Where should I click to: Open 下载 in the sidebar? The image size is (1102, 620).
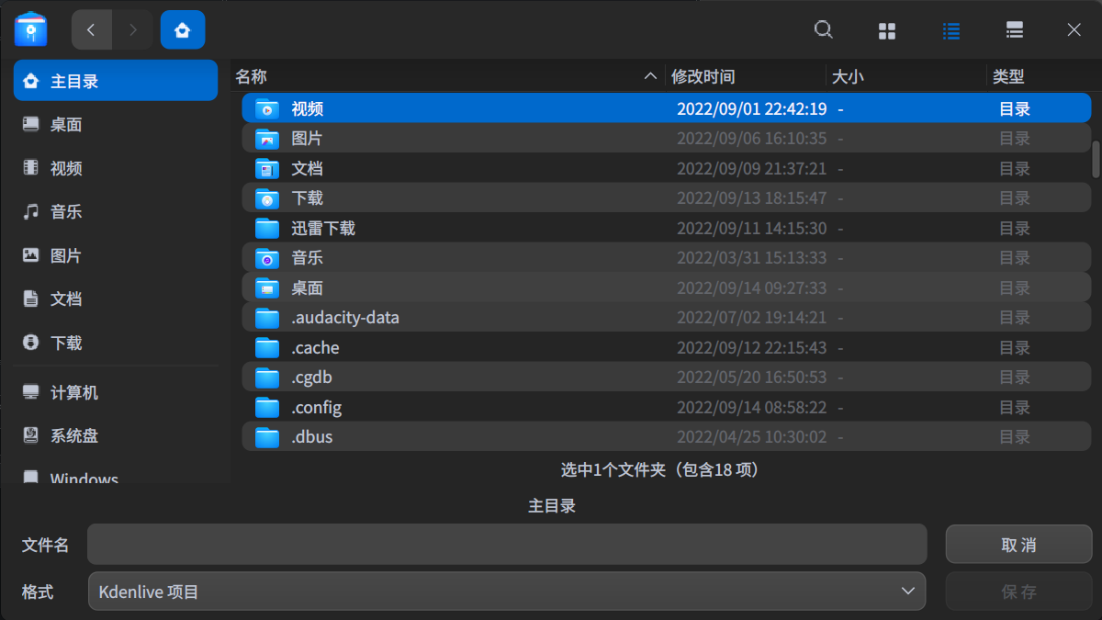tap(116, 343)
